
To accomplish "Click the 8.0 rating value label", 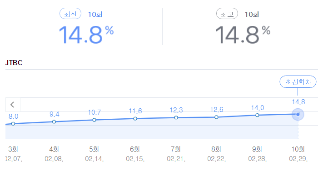I will point(13,116).
